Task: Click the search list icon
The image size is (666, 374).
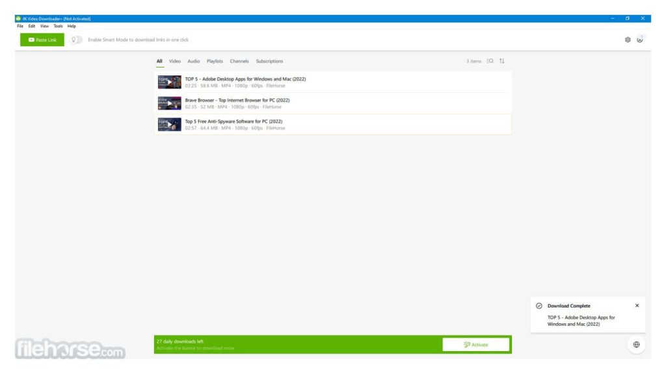Action: point(490,61)
